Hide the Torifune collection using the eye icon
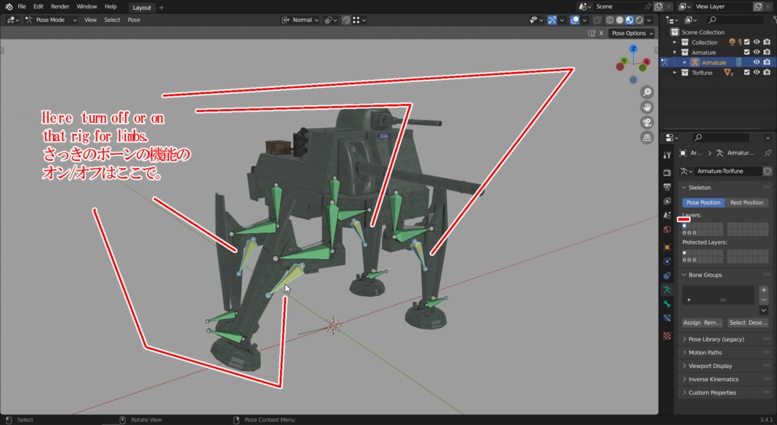Image resolution: width=777 pixels, height=425 pixels. [757, 73]
